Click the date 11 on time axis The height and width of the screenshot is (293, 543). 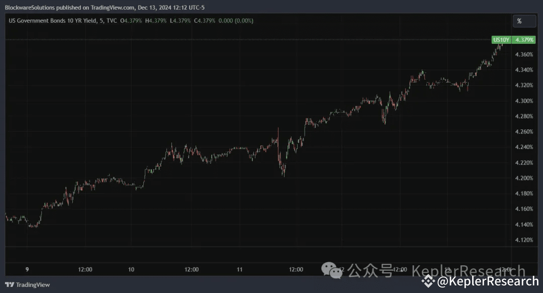(240, 269)
